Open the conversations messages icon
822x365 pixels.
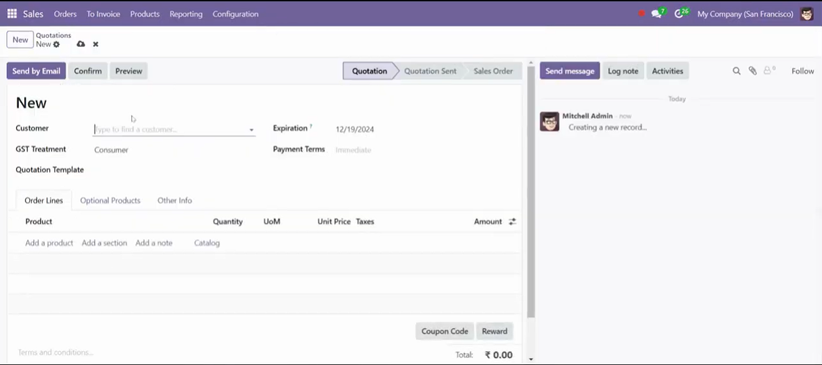pos(658,13)
